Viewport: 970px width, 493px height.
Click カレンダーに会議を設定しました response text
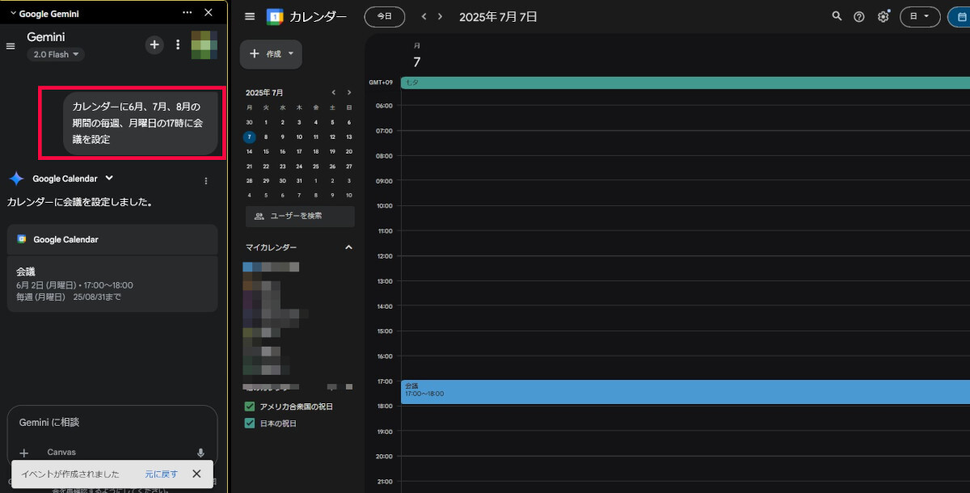pos(79,202)
